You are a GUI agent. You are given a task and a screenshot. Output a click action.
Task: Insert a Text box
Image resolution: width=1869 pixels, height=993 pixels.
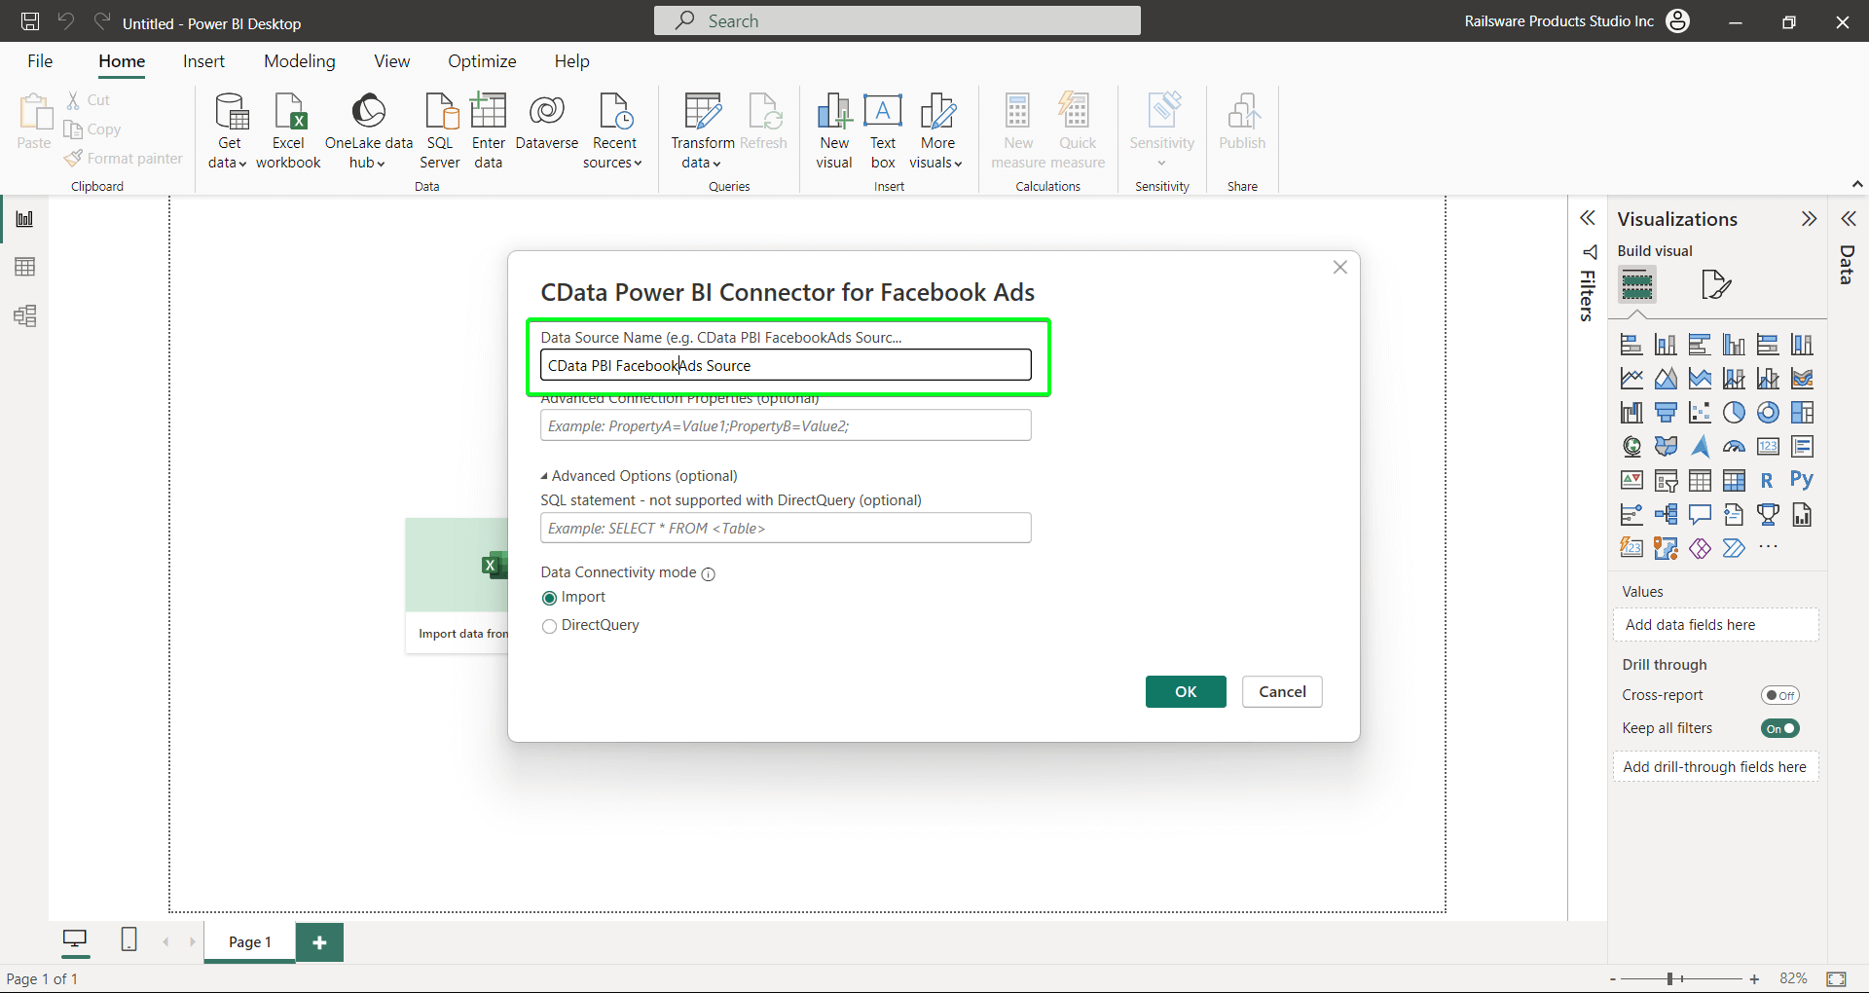(883, 131)
